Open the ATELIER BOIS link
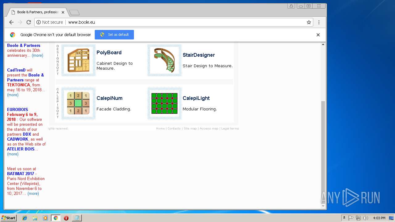 (x=21, y=149)
